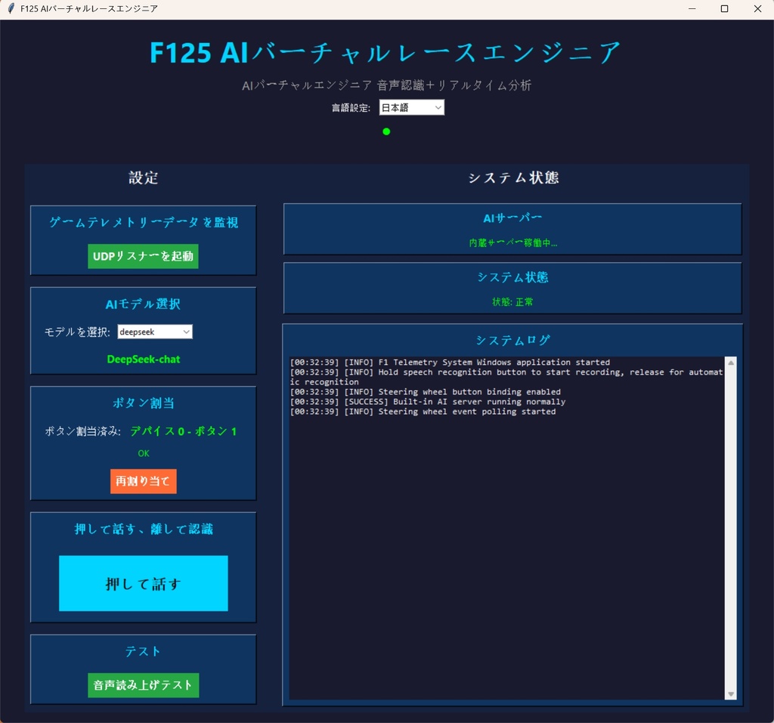This screenshot has height=723, width=774.
Task: Click the AIモデル選択 heading
Action: [x=143, y=304]
